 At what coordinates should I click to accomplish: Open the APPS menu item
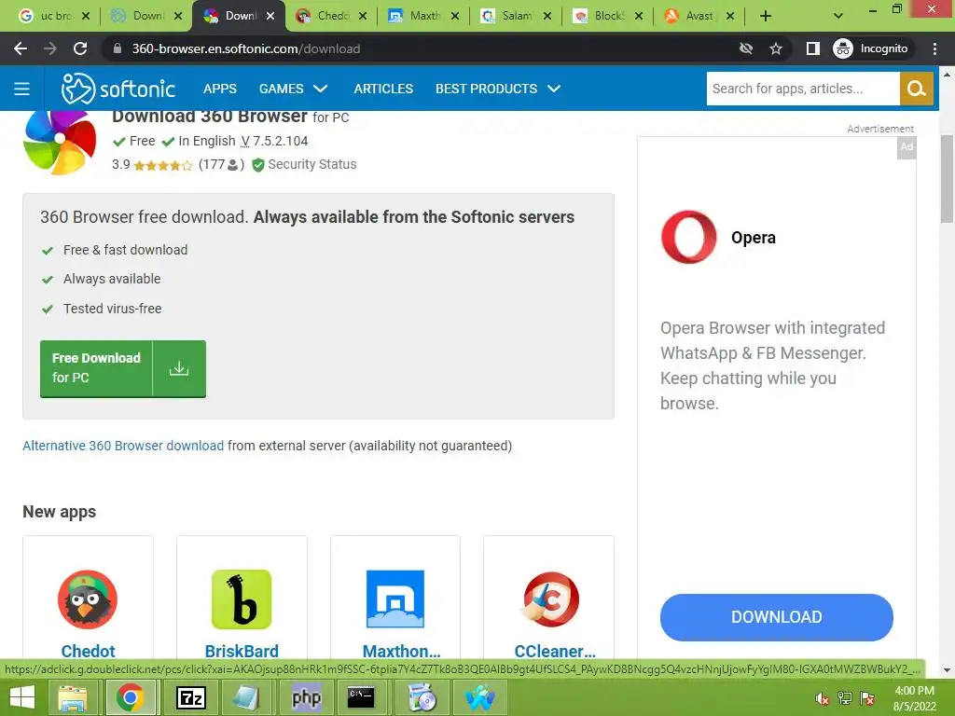tap(220, 89)
